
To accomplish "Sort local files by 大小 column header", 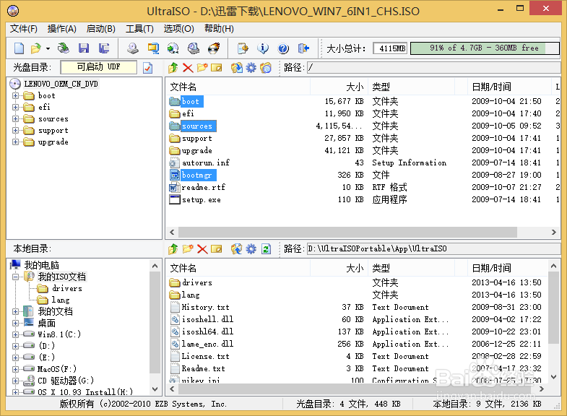I will click(x=339, y=269).
